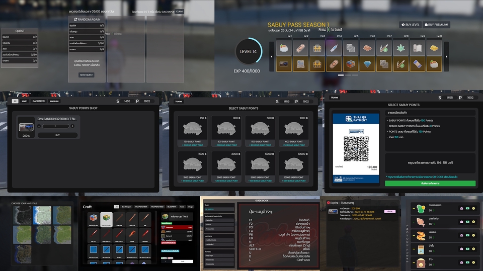Viewport: 483px width, 271px height.
Task: Select the Bottle craft item
Action: pos(132,236)
